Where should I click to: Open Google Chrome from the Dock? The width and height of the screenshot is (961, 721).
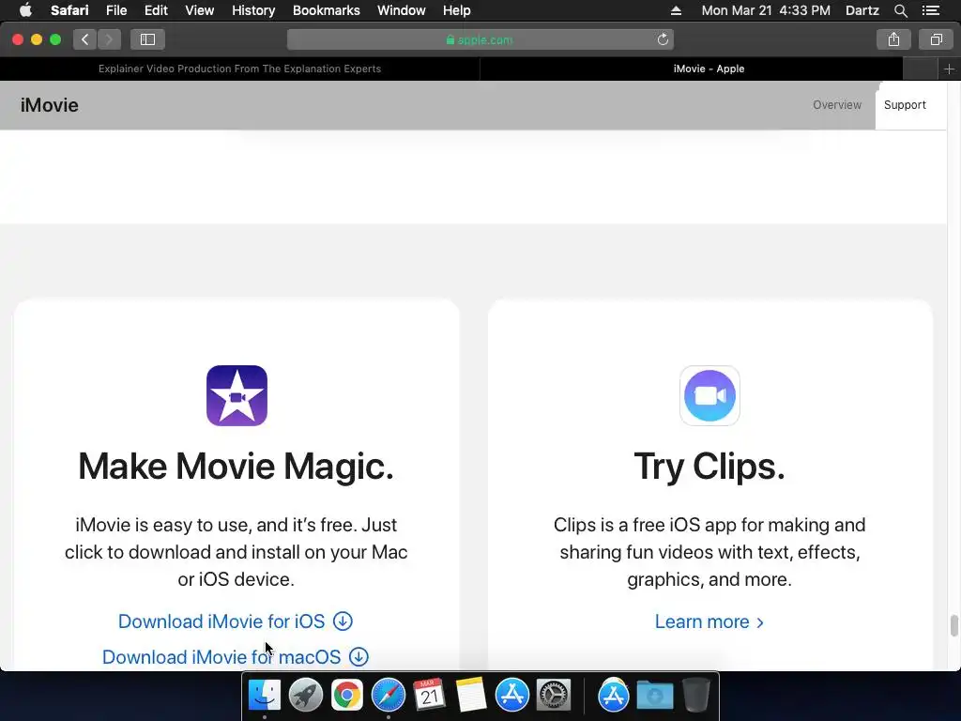click(347, 696)
